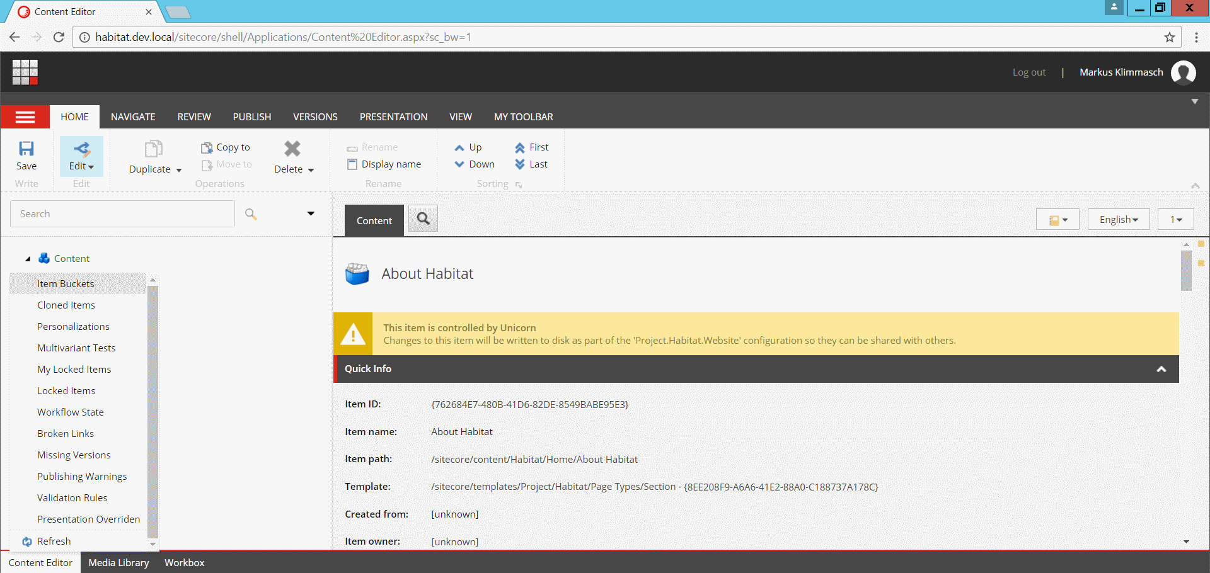Screen dimensions: 1210x573
Task: Open Media Library from bottom bar
Action: click(x=118, y=562)
